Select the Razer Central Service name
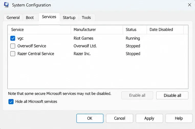Screen dimensions: 195x129 point(36,54)
